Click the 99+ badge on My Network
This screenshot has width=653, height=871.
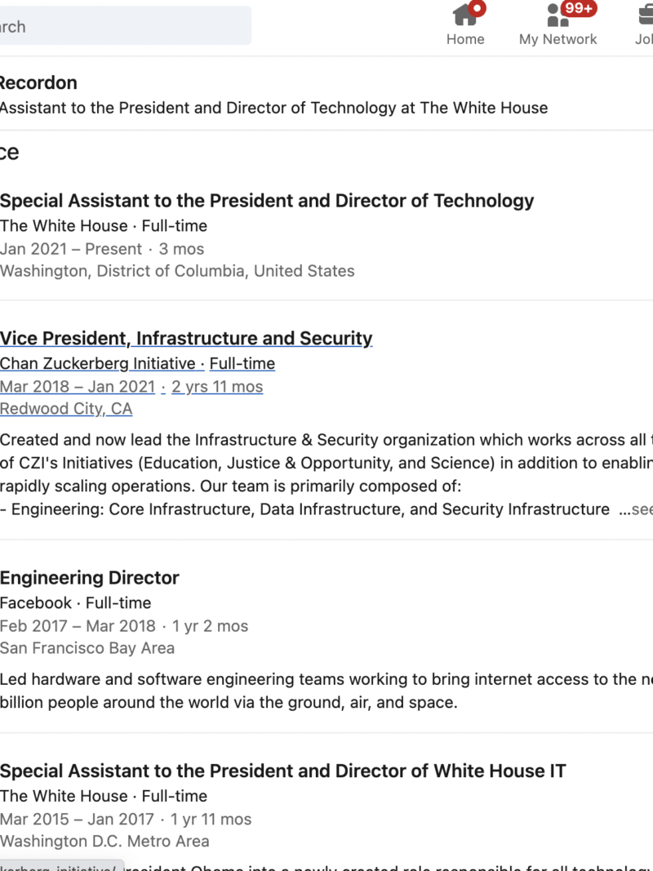[579, 8]
